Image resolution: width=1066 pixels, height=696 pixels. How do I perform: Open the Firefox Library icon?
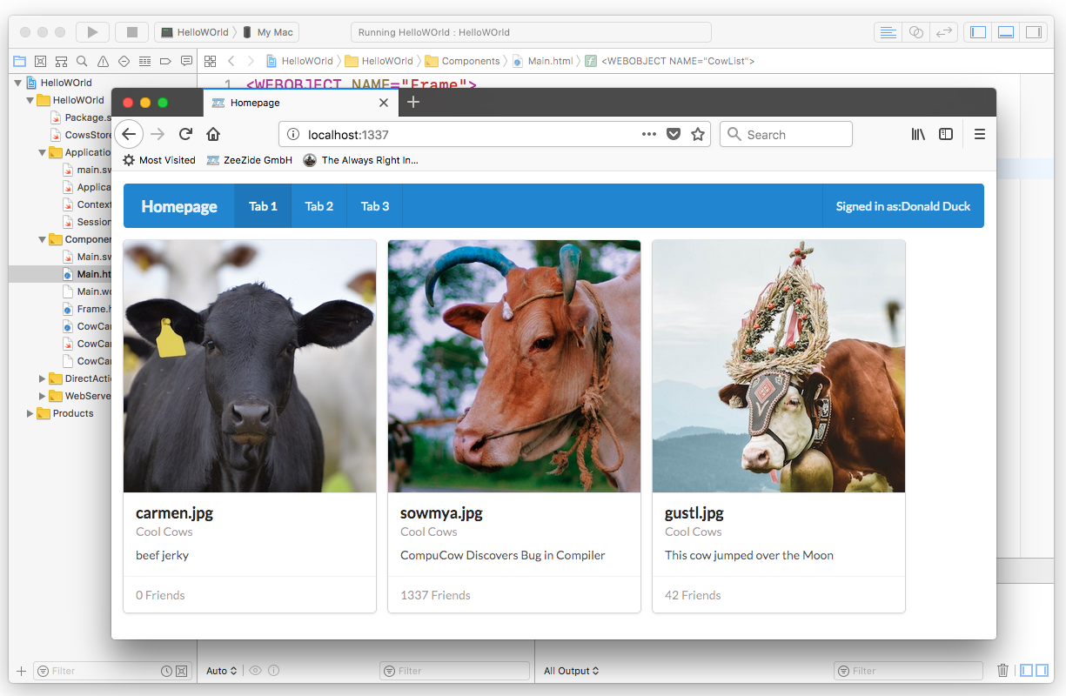point(918,134)
